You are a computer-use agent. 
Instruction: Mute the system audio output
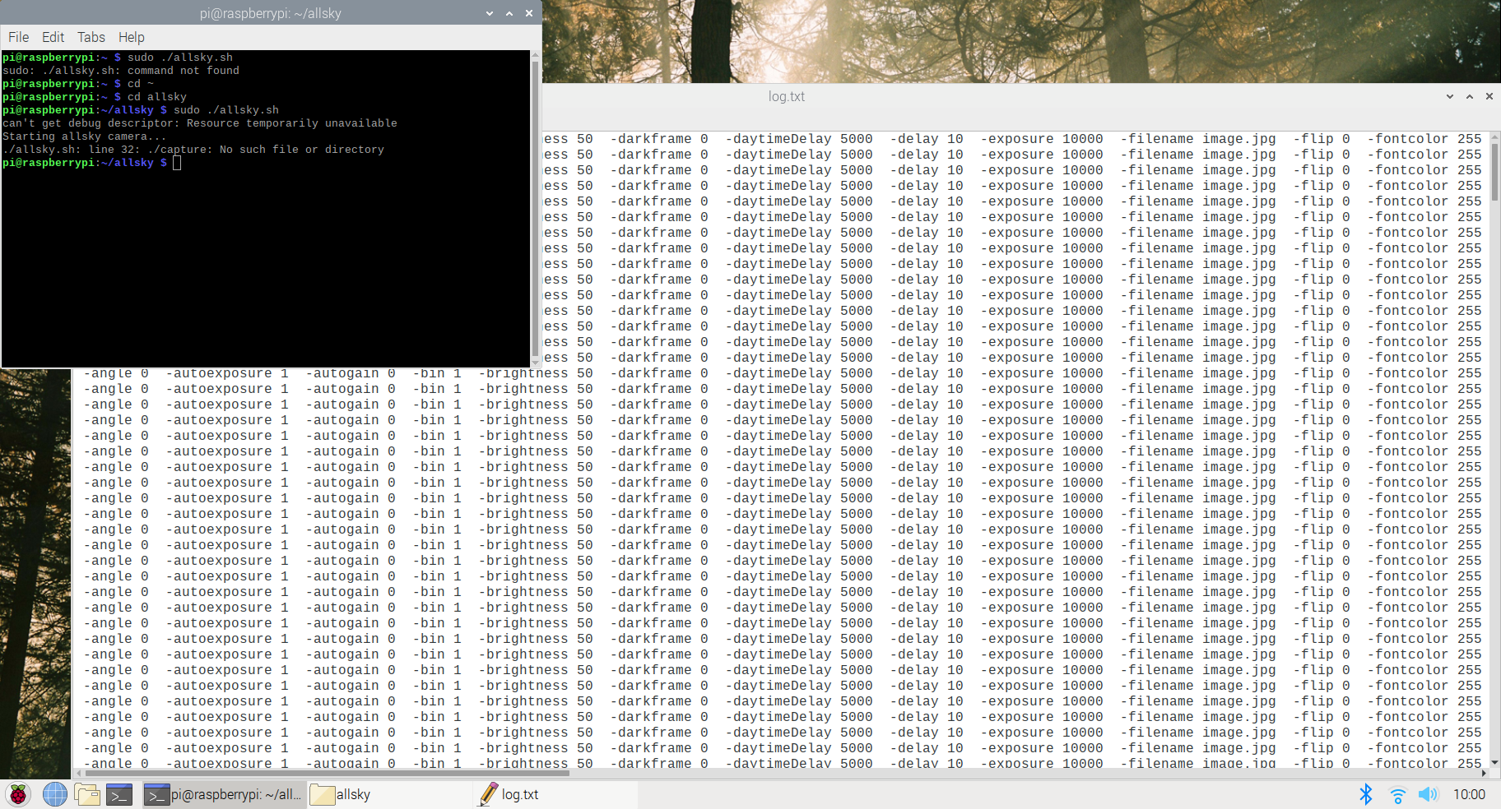click(1427, 794)
